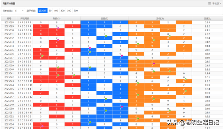
Task: Click the pink badge in row 2025029
Action: click(58, 28)
